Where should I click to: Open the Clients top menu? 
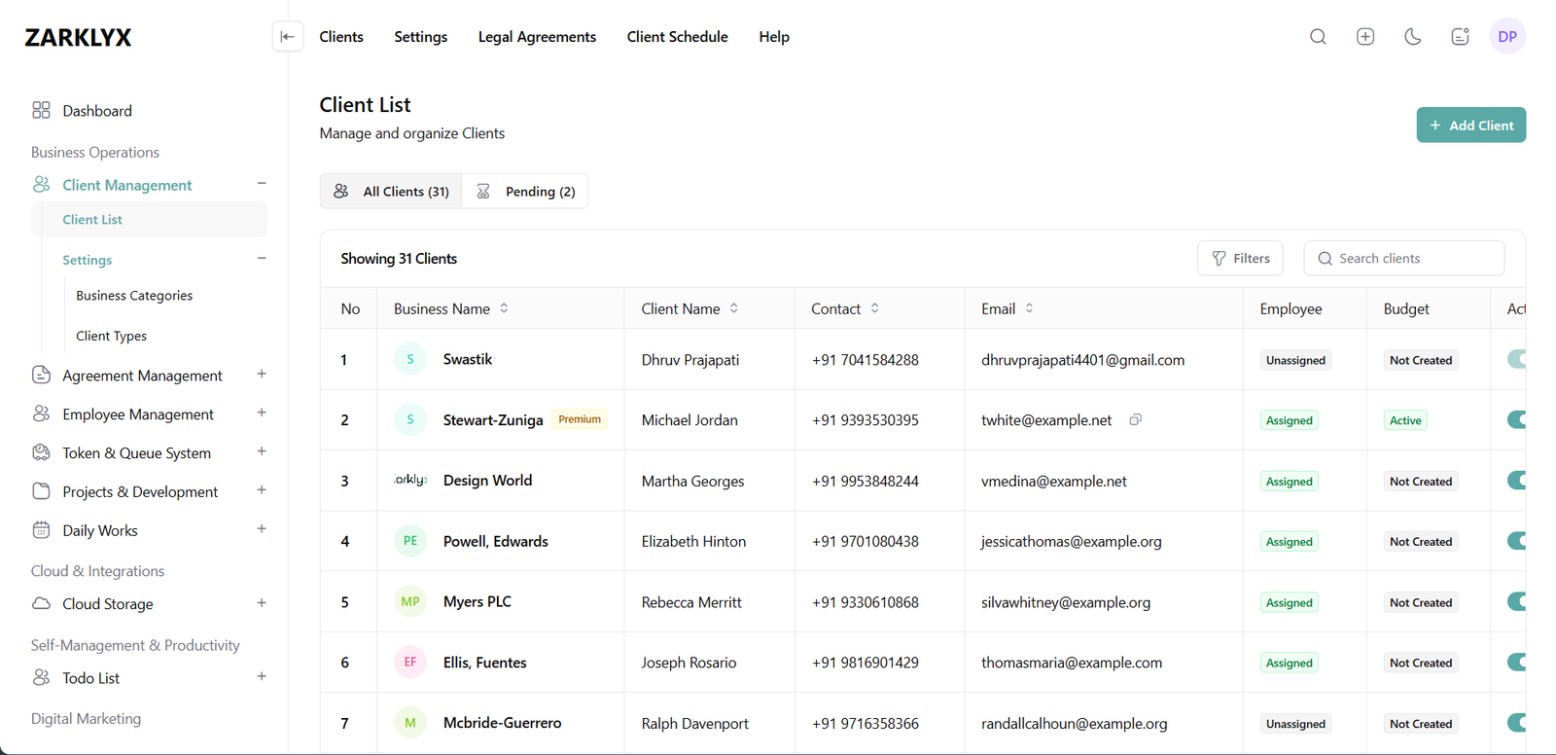[x=341, y=37]
